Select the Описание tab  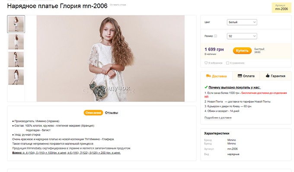pyautogui.click(x=93, y=113)
